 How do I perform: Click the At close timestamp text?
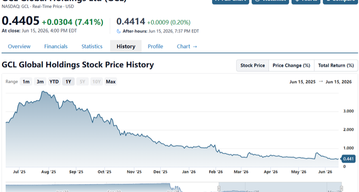(x=39, y=31)
